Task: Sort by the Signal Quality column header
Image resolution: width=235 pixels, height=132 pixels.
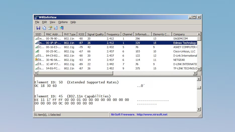Action: [95, 34]
